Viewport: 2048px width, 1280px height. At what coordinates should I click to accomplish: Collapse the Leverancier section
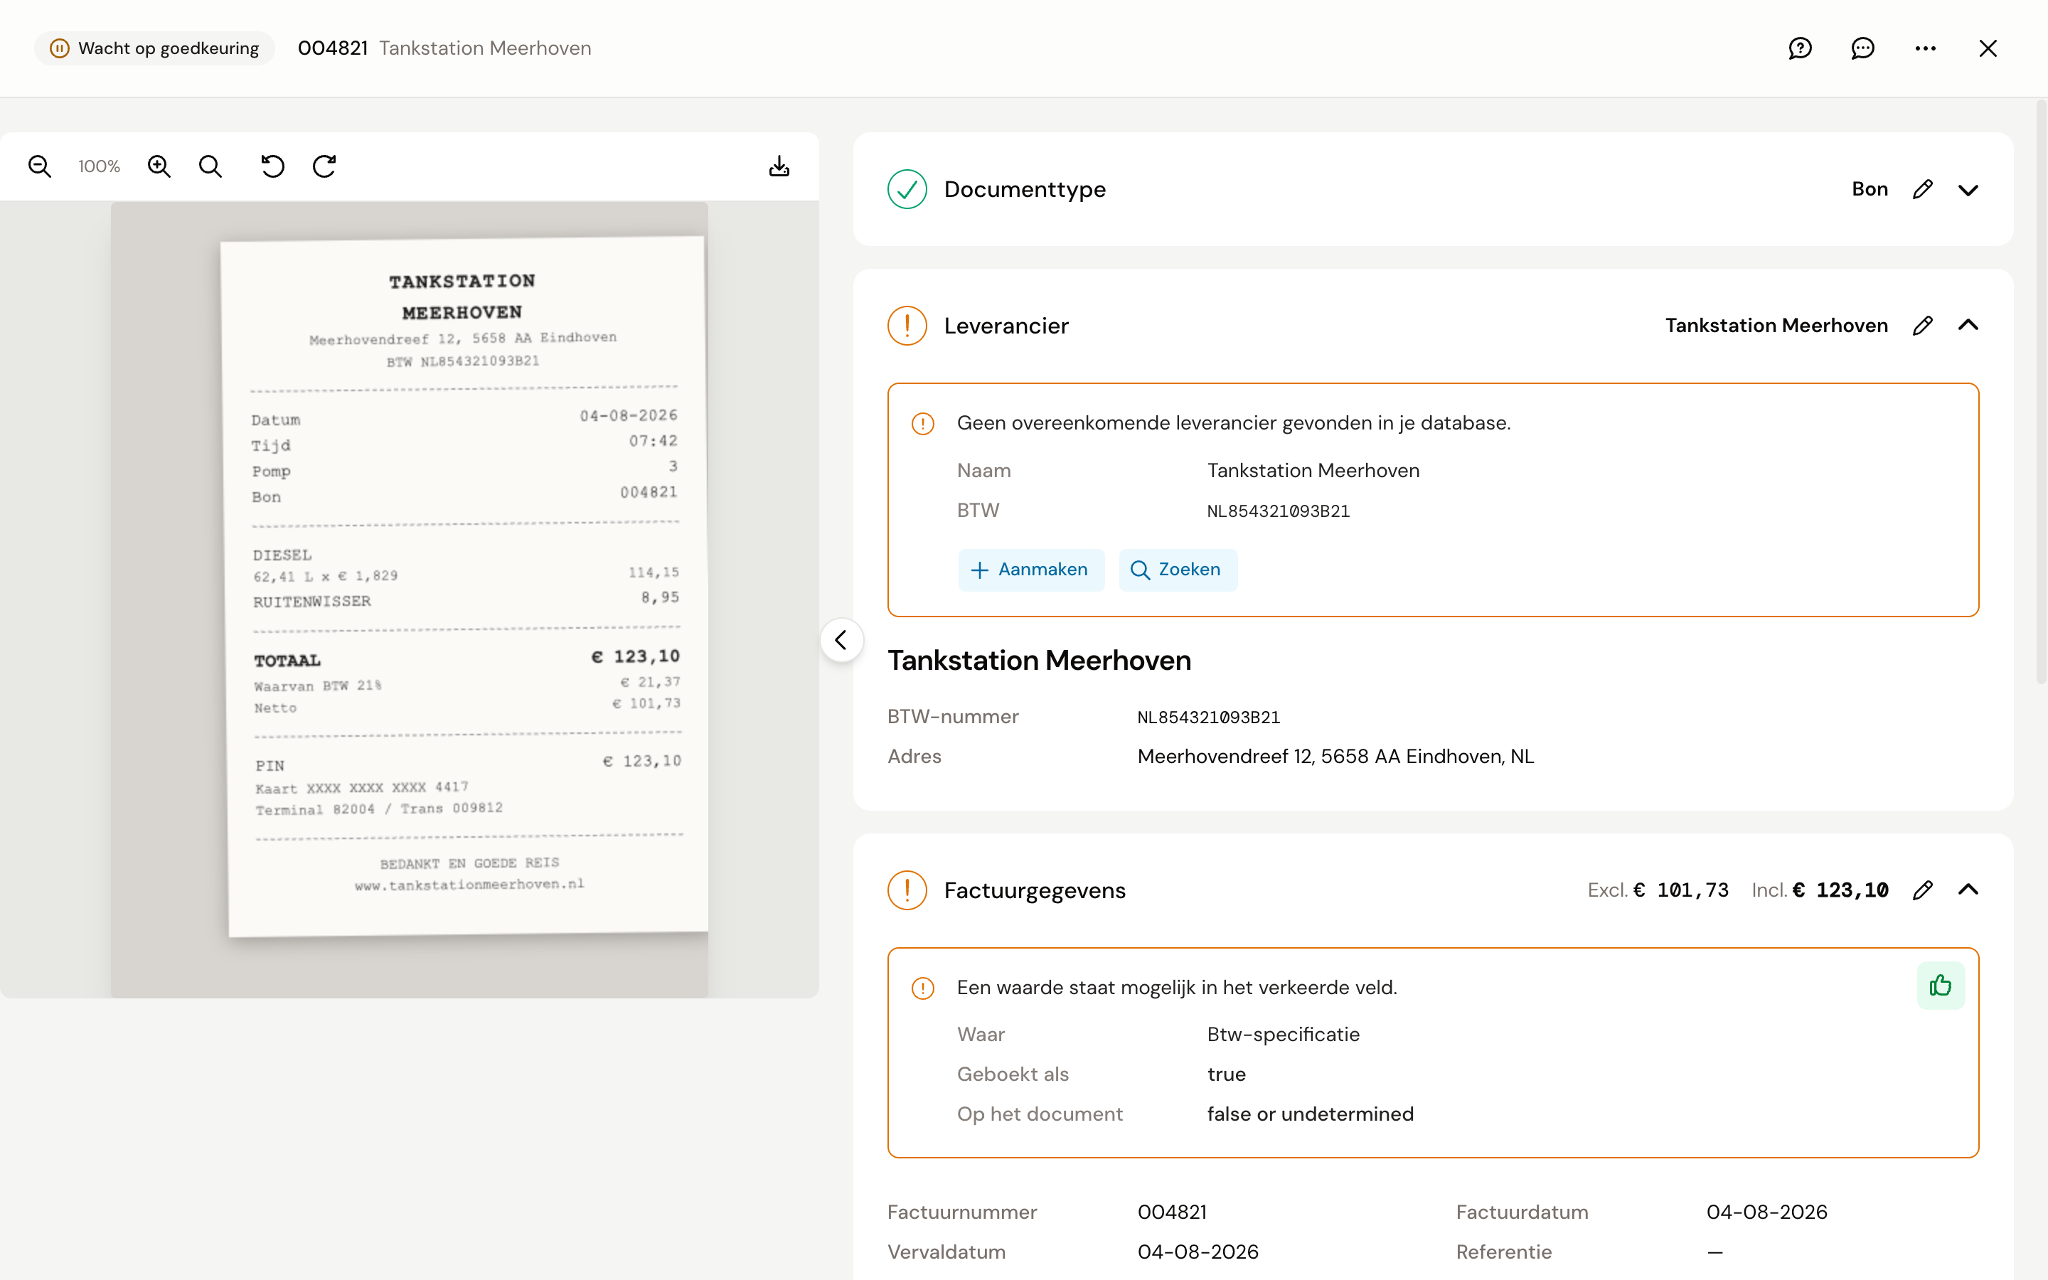[1968, 325]
